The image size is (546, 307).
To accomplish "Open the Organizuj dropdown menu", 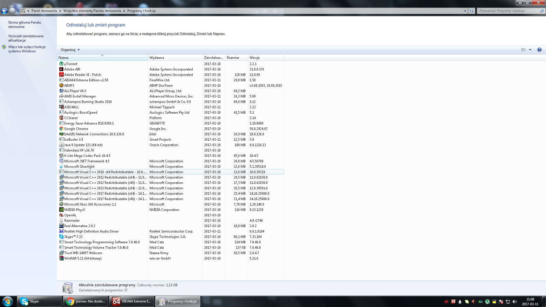I will [70, 50].
